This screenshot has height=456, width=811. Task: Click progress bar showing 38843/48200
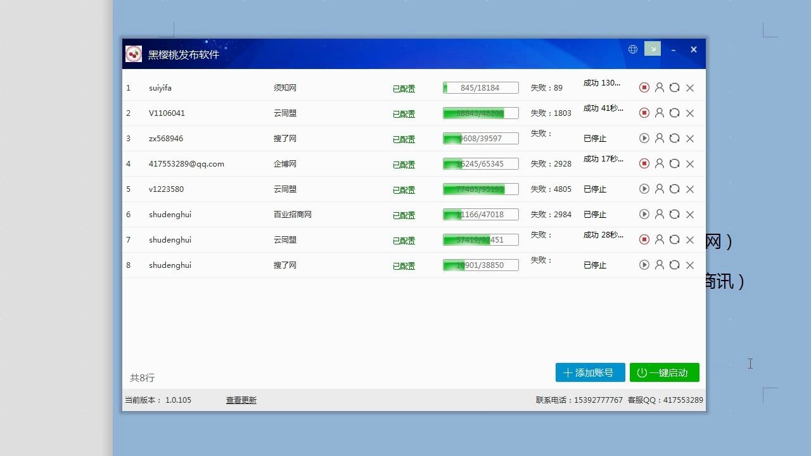coord(481,113)
